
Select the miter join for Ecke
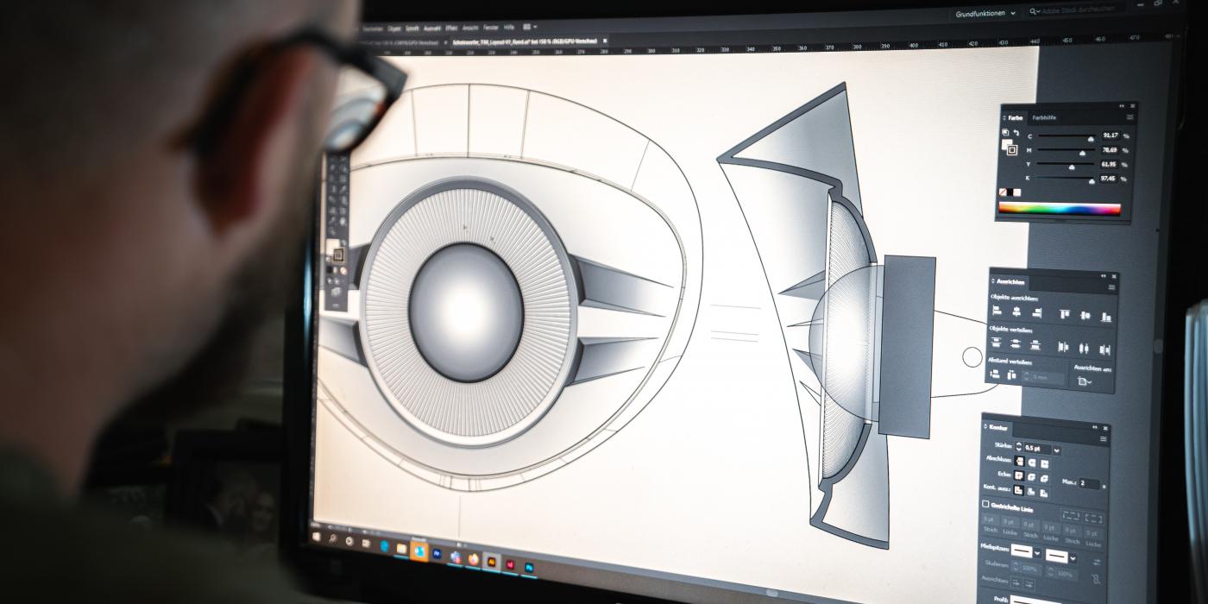coord(1019,475)
